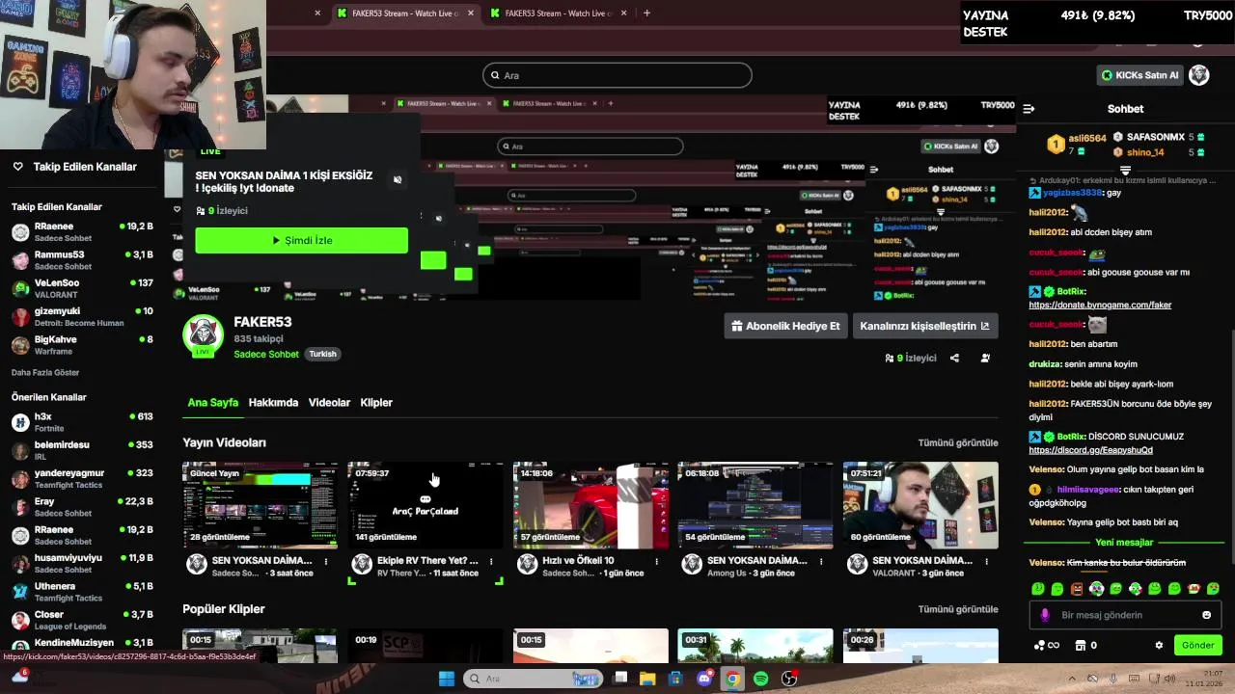Click the chat message input field

1125,615
